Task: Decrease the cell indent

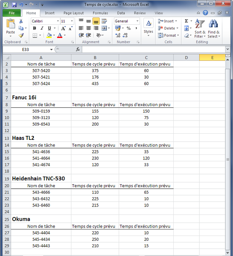Action: (x=81, y=35)
